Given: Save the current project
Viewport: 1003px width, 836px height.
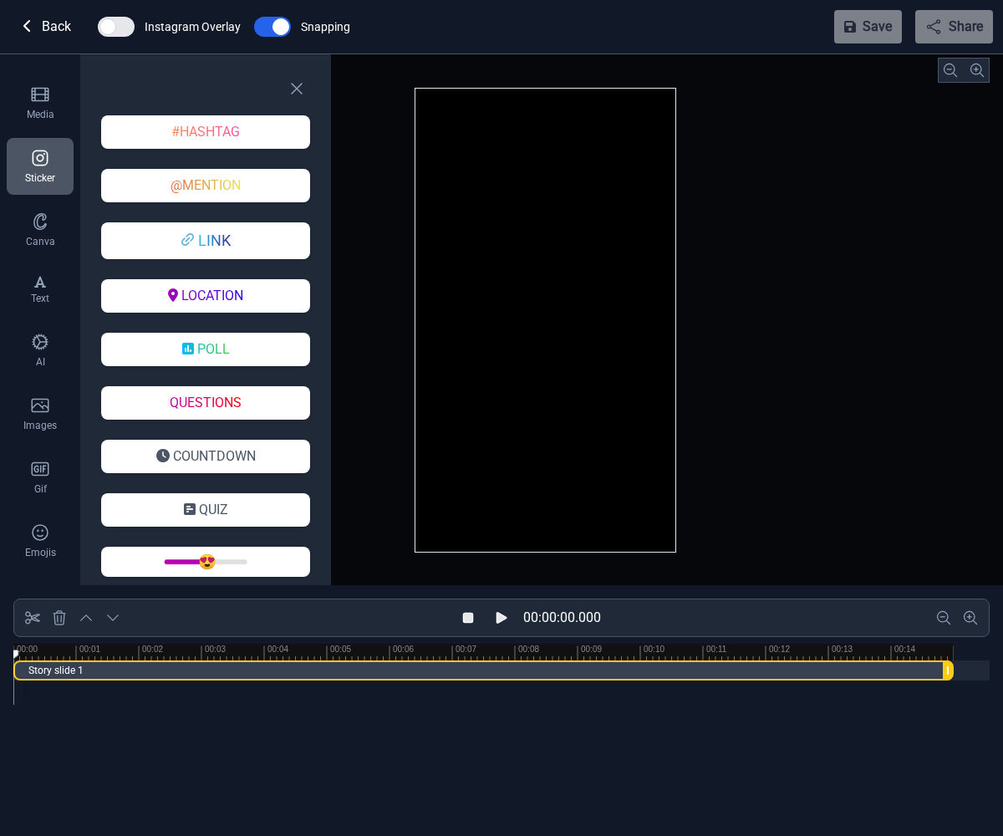Looking at the screenshot, I should pos(868,27).
